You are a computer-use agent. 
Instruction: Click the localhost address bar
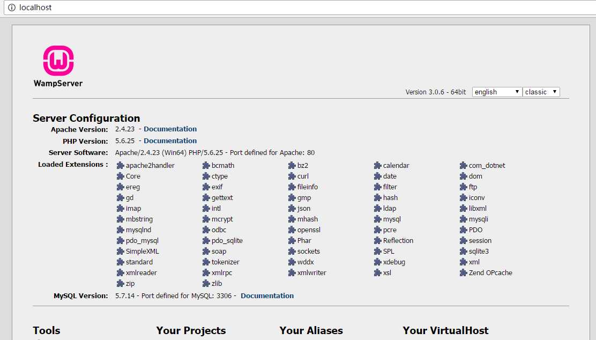click(x=300, y=8)
